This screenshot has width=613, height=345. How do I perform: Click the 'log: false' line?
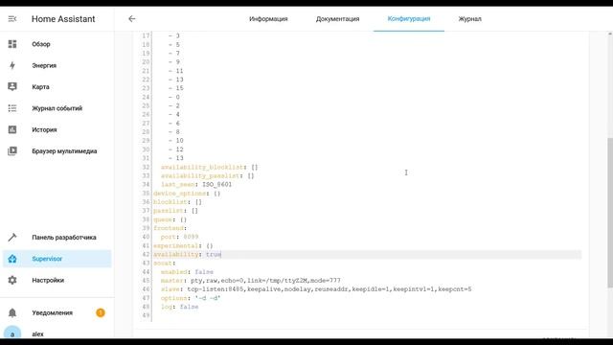pyautogui.click(x=179, y=307)
